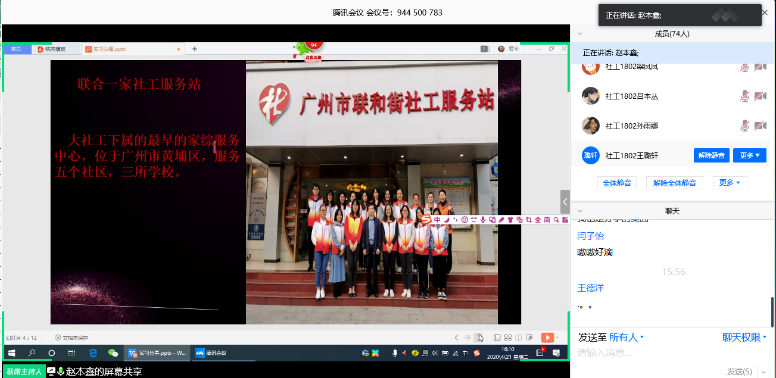Unmute everyone using 解除全体静音
The width and height of the screenshot is (776, 378).
pos(674,183)
